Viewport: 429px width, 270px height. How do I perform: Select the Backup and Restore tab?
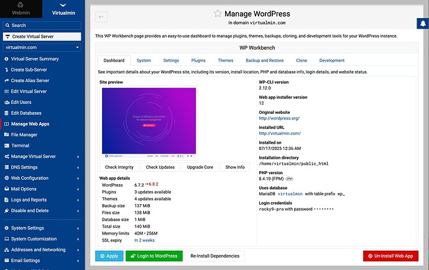[x=265, y=60]
